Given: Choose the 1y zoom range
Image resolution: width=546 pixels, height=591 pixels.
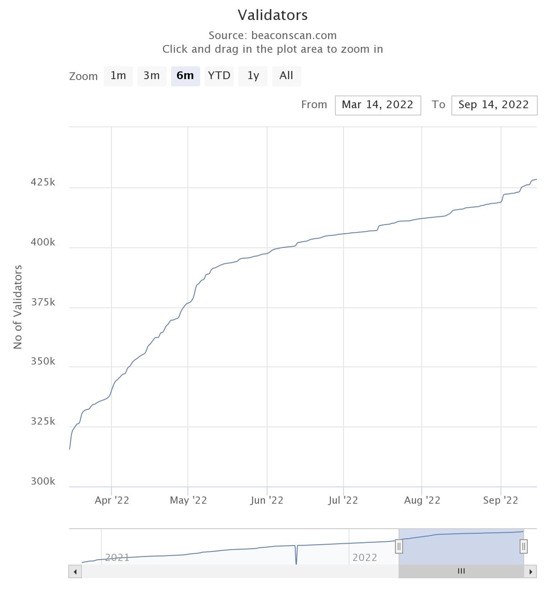Looking at the screenshot, I should click(x=253, y=76).
